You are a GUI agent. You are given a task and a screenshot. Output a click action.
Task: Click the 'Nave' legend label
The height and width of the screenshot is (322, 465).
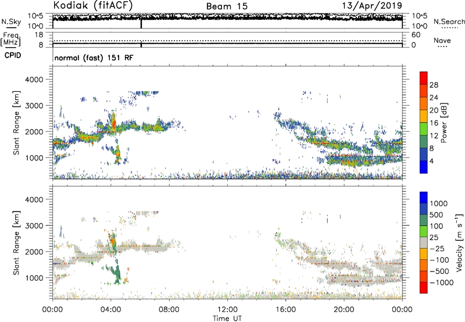pos(442,40)
